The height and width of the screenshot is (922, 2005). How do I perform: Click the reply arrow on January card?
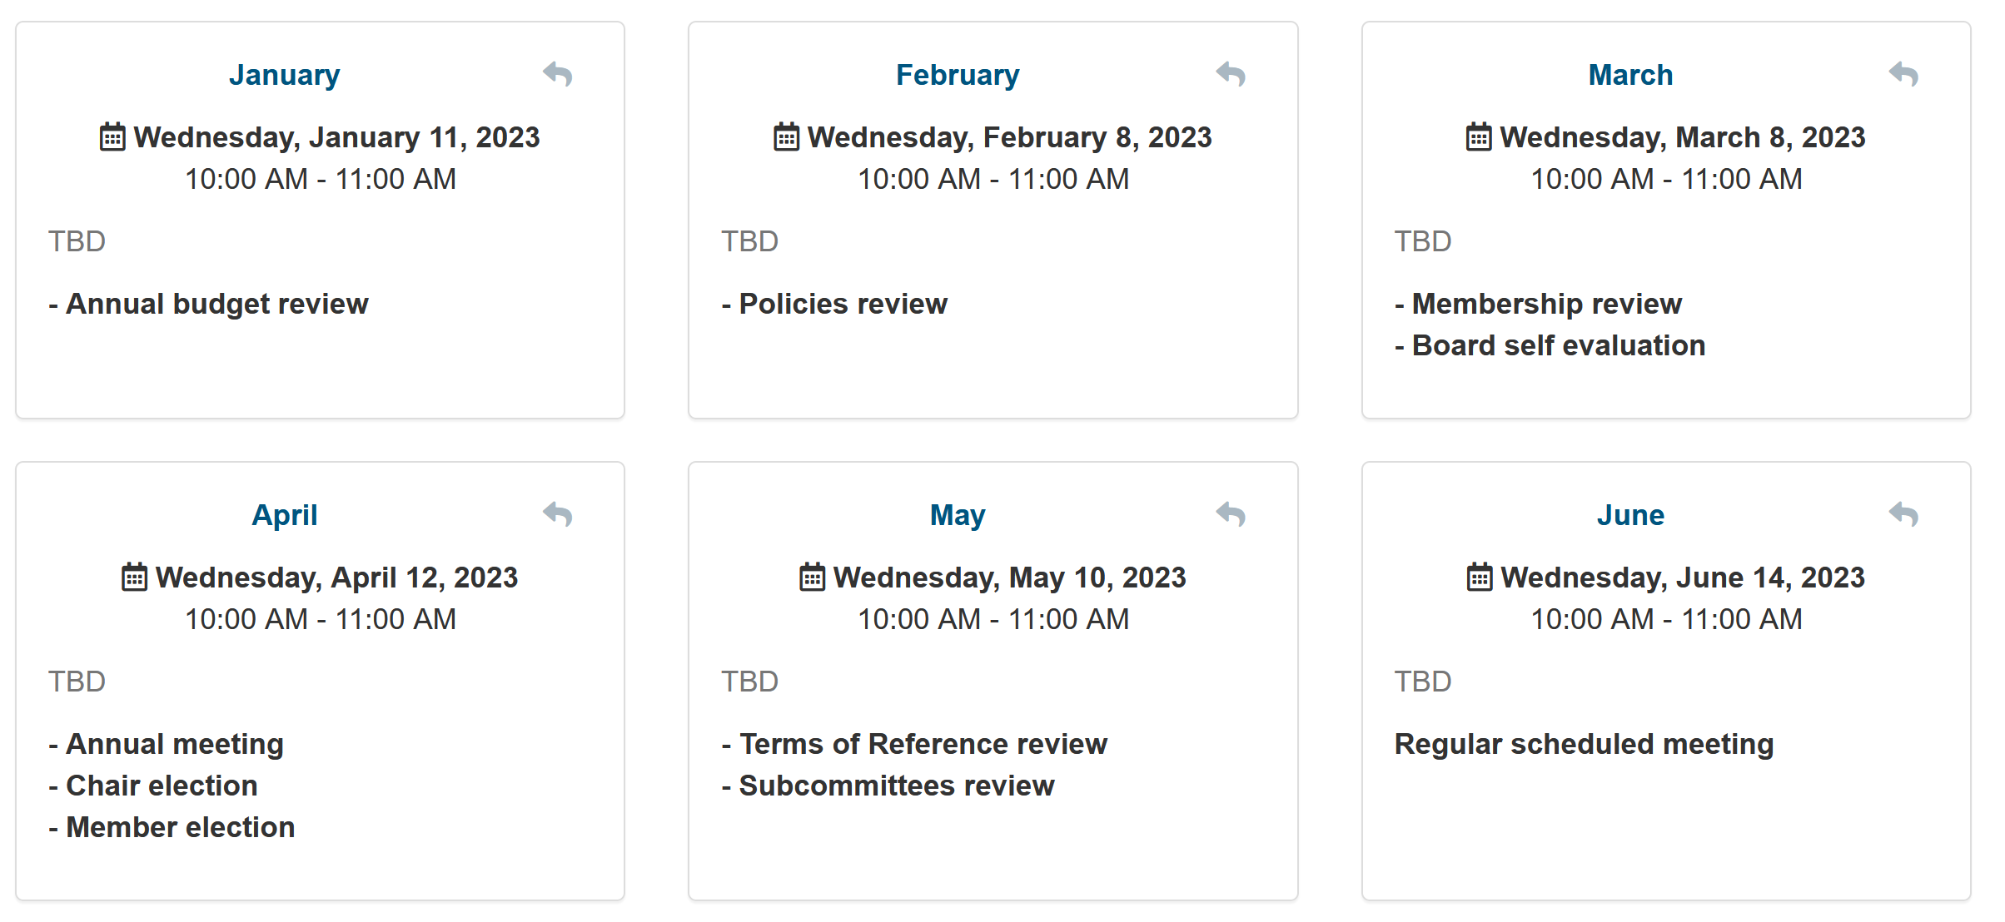557,74
